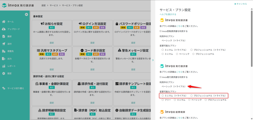Click 設定 in the breadcrumb
Screen dimensions: 253x120
pos(44,5)
